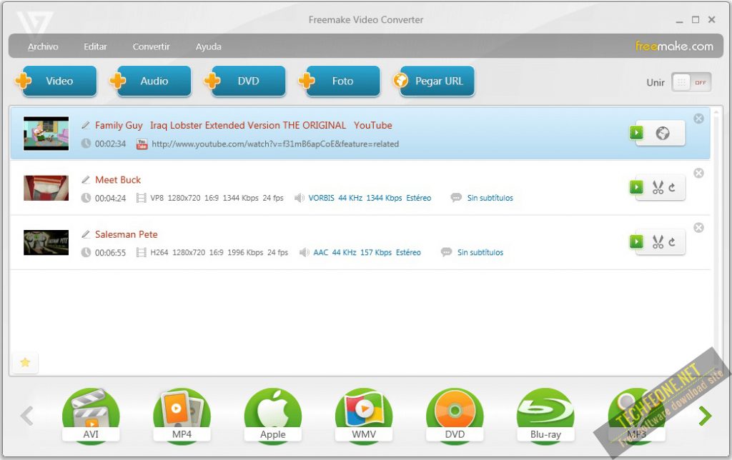
Task: Click the Meet Buck subtitle bubble icon
Action: coord(455,198)
